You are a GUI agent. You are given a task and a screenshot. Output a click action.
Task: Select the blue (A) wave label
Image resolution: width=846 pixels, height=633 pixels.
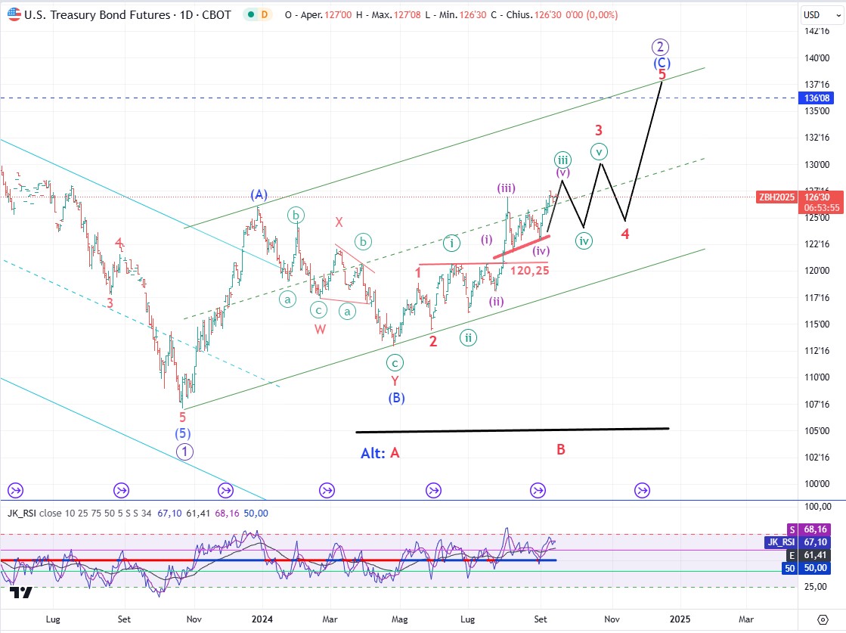coord(259,194)
